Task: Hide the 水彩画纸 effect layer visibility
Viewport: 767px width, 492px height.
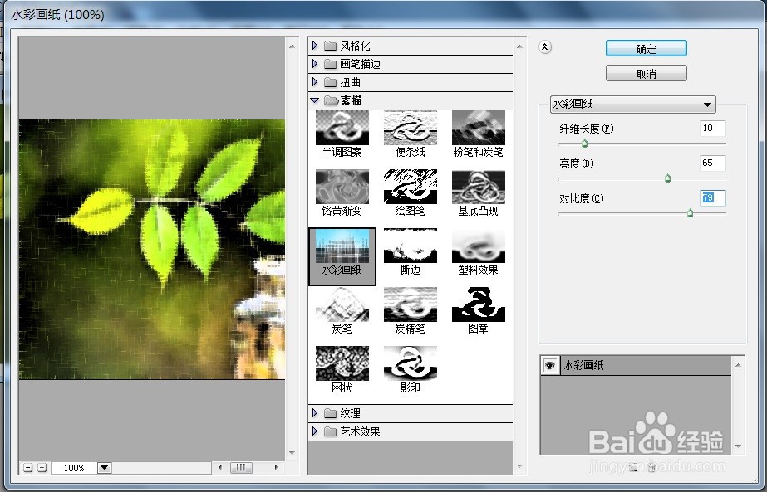Action: (548, 365)
